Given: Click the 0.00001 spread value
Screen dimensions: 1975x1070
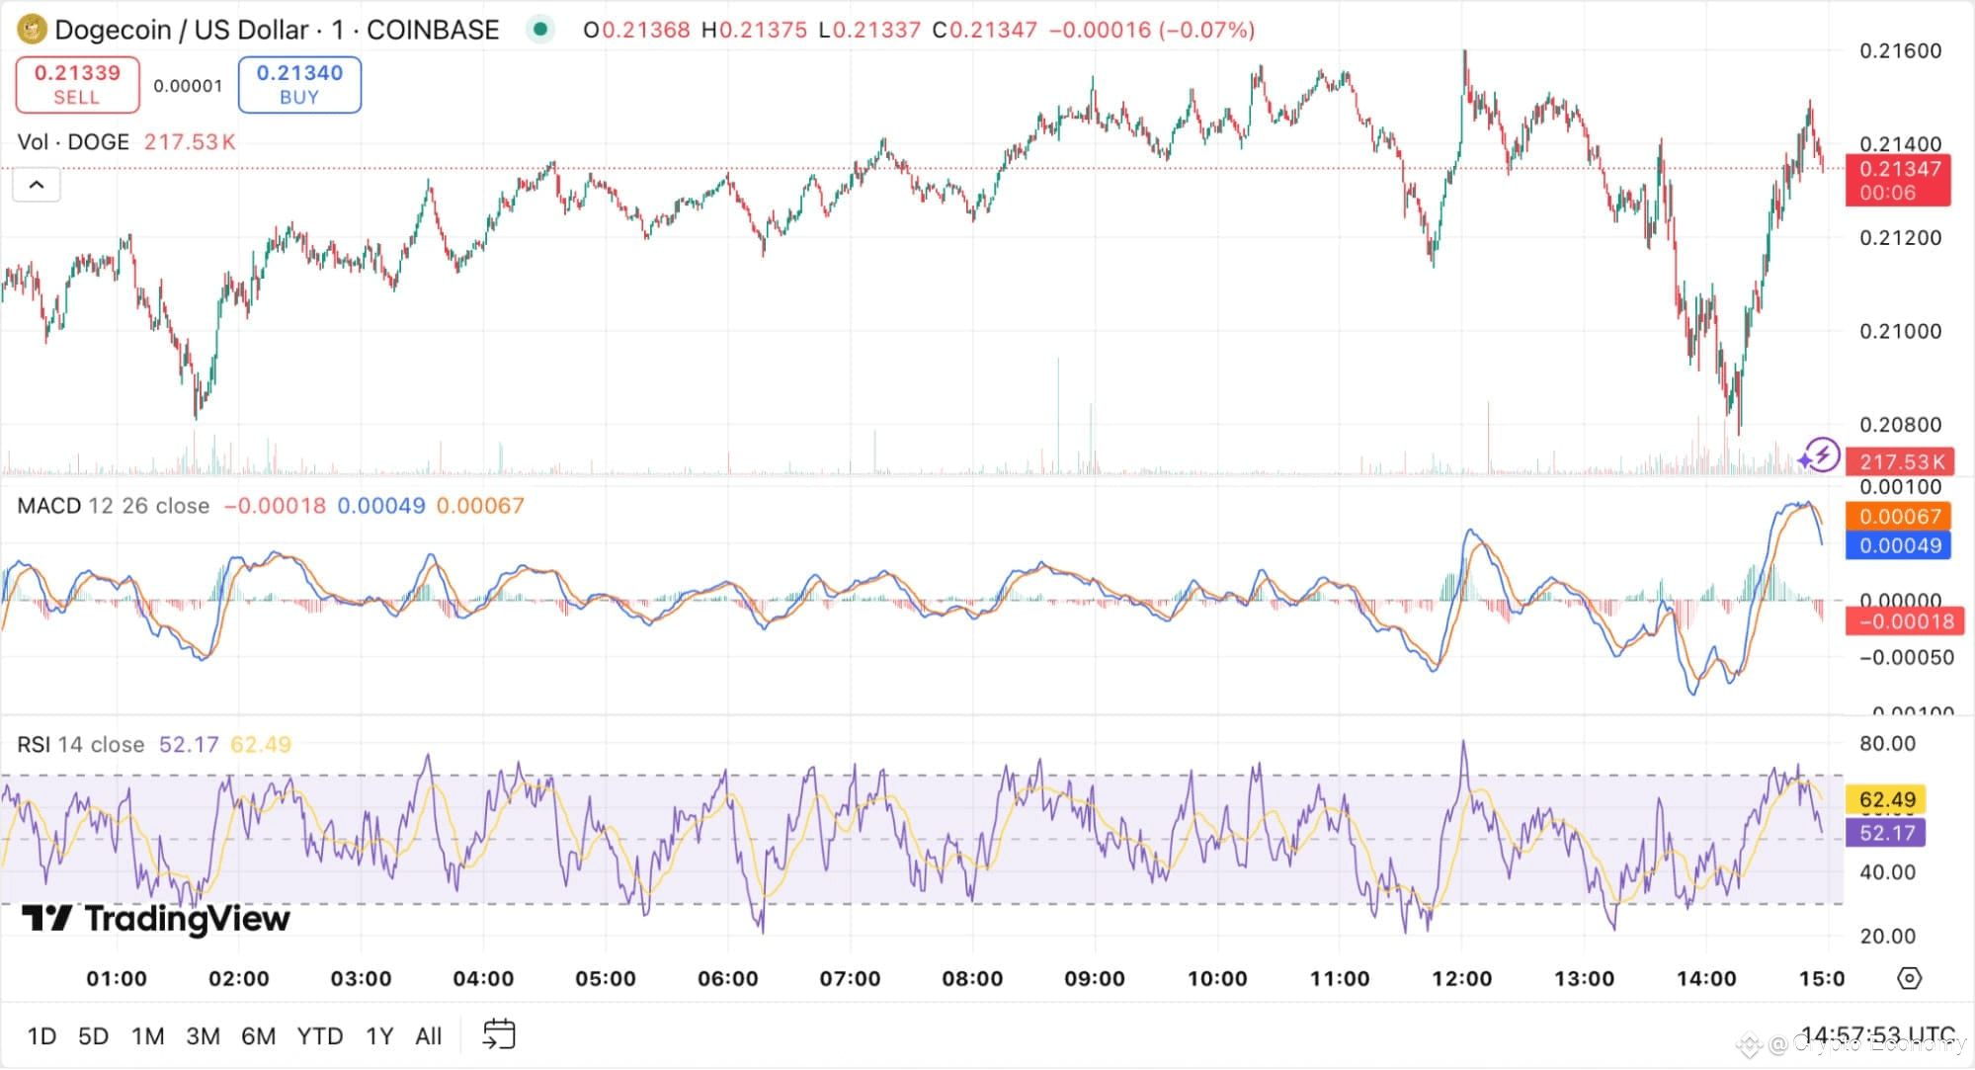Looking at the screenshot, I should tap(188, 86).
